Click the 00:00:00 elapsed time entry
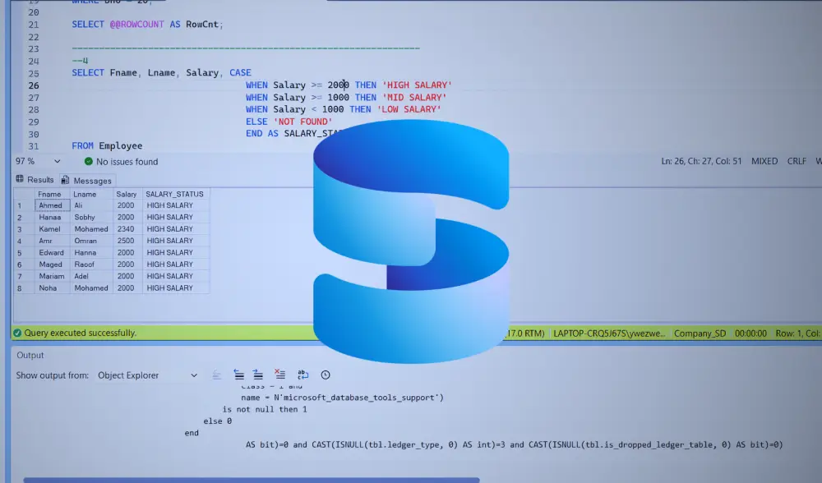 click(750, 333)
